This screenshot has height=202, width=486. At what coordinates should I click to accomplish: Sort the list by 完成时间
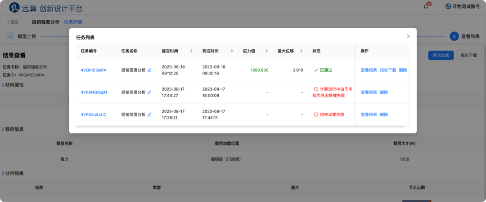[232, 51]
